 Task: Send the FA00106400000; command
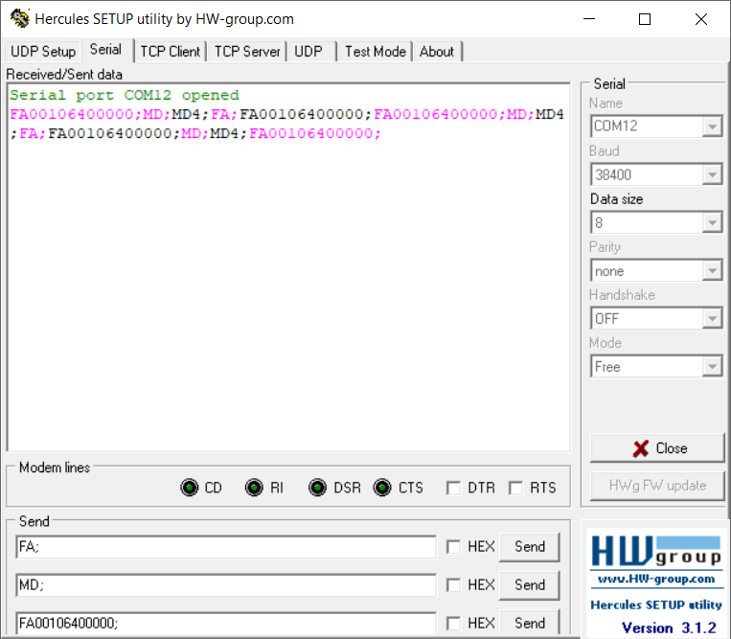[x=529, y=623]
